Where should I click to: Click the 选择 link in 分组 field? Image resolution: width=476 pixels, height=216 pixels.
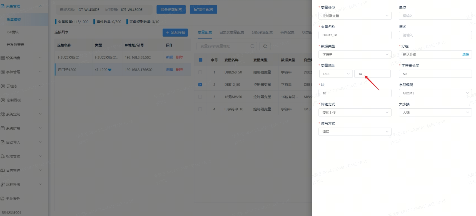pyautogui.click(x=465, y=55)
